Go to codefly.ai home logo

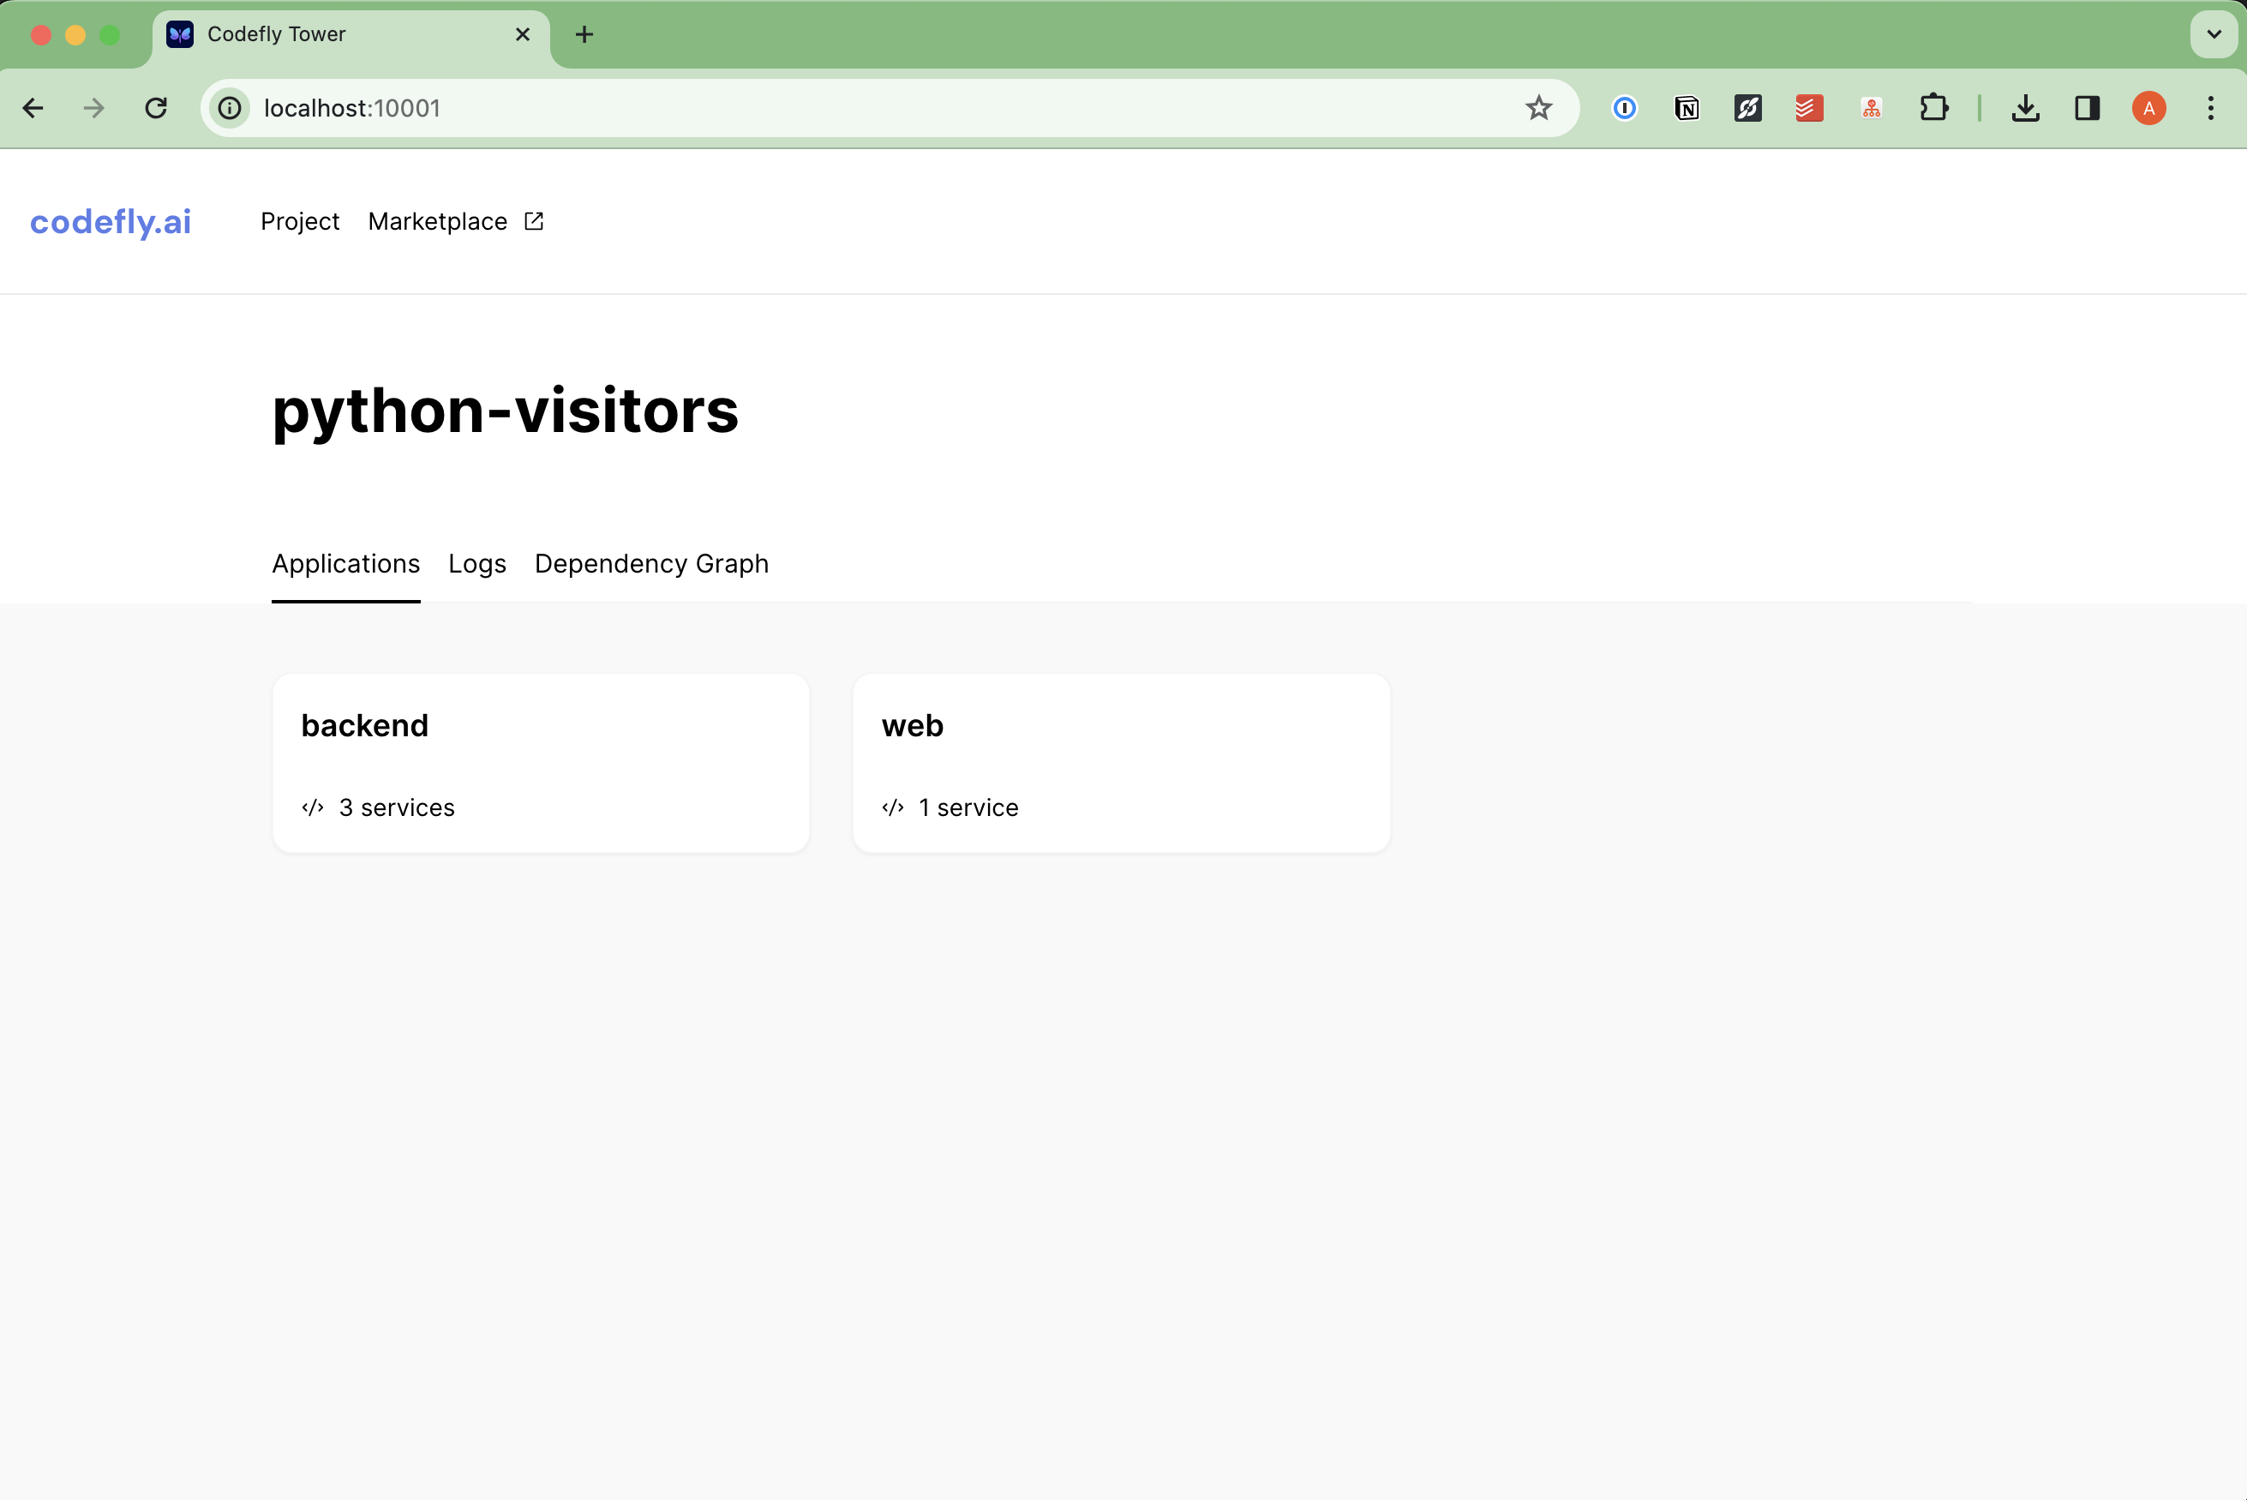pyautogui.click(x=111, y=222)
